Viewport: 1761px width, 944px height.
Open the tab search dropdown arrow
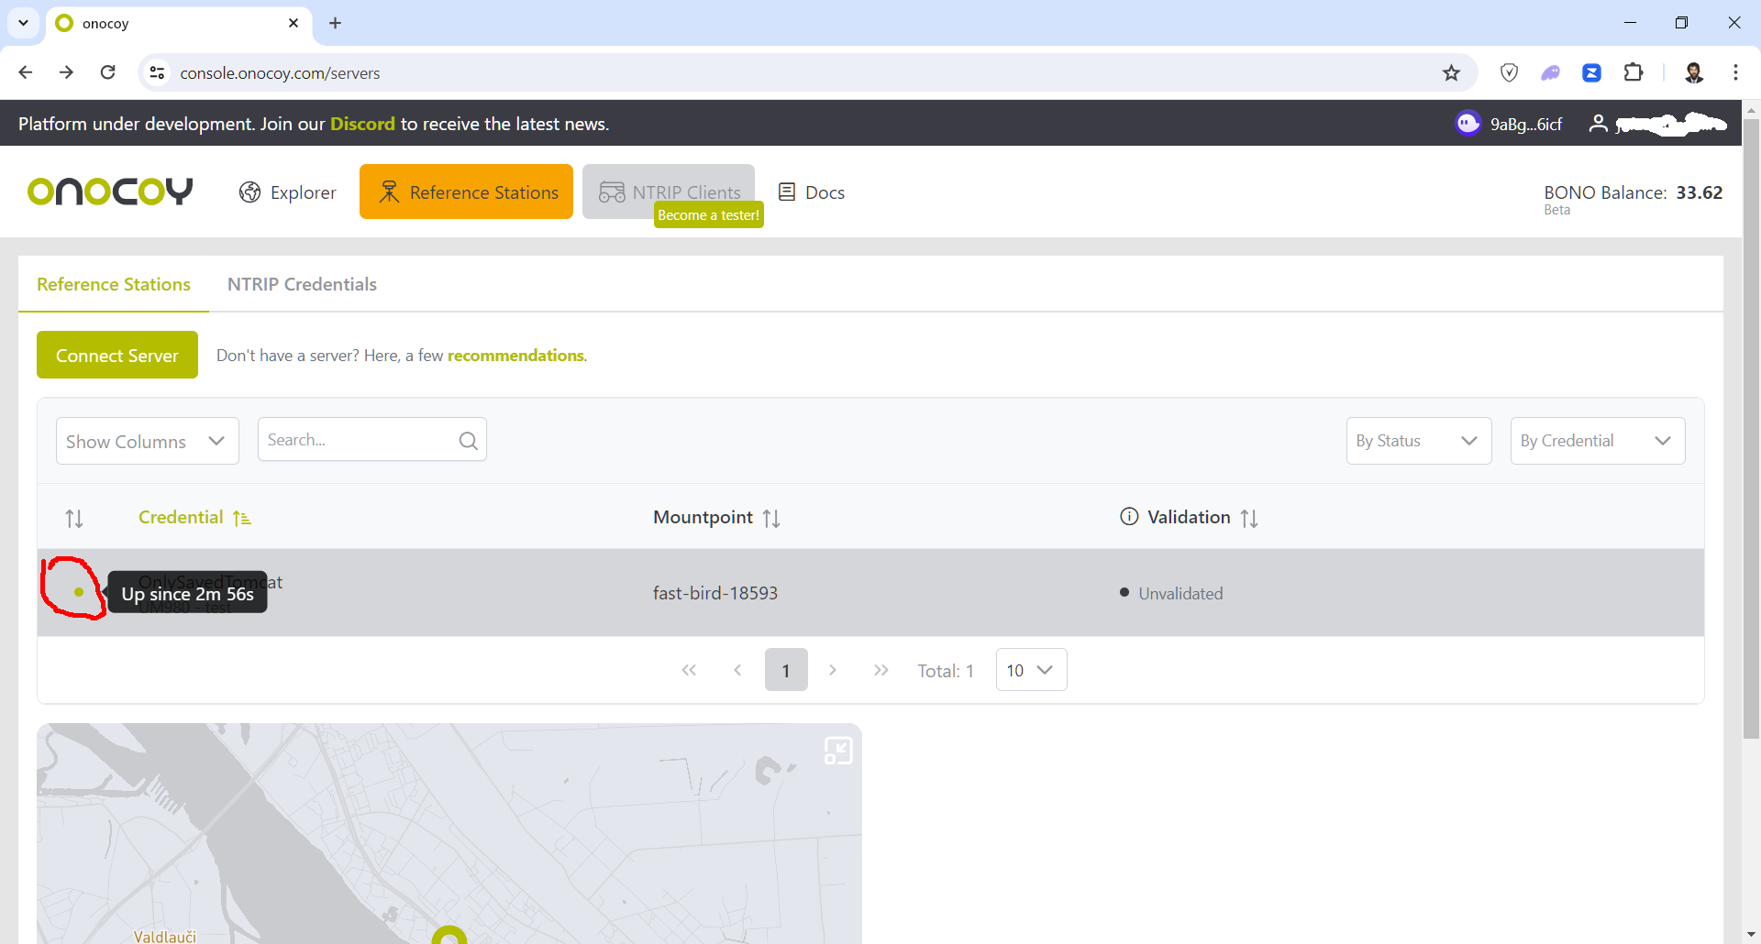coord(23,23)
